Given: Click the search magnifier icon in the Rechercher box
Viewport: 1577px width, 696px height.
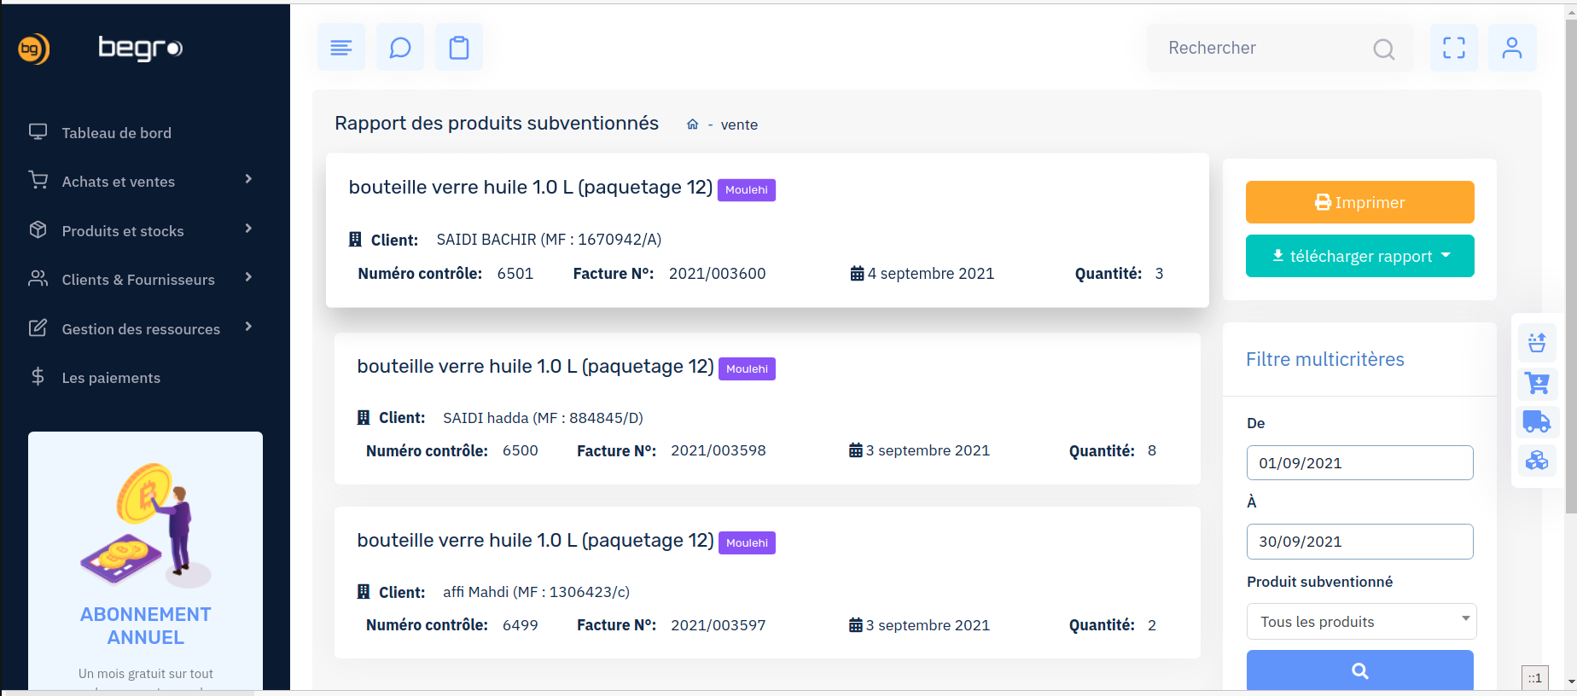Looking at the screenshot, I should click(x=1383, y=49).
